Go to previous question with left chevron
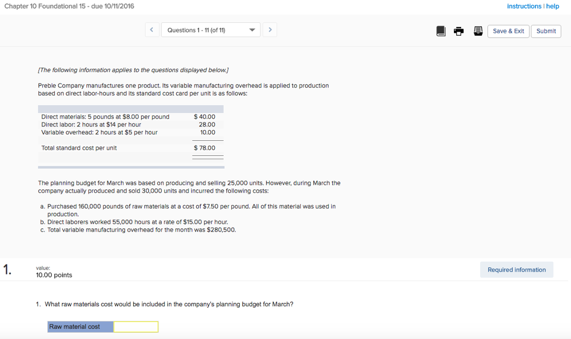The width and height of the screenshot is (571, 339). tap(152, 30)
